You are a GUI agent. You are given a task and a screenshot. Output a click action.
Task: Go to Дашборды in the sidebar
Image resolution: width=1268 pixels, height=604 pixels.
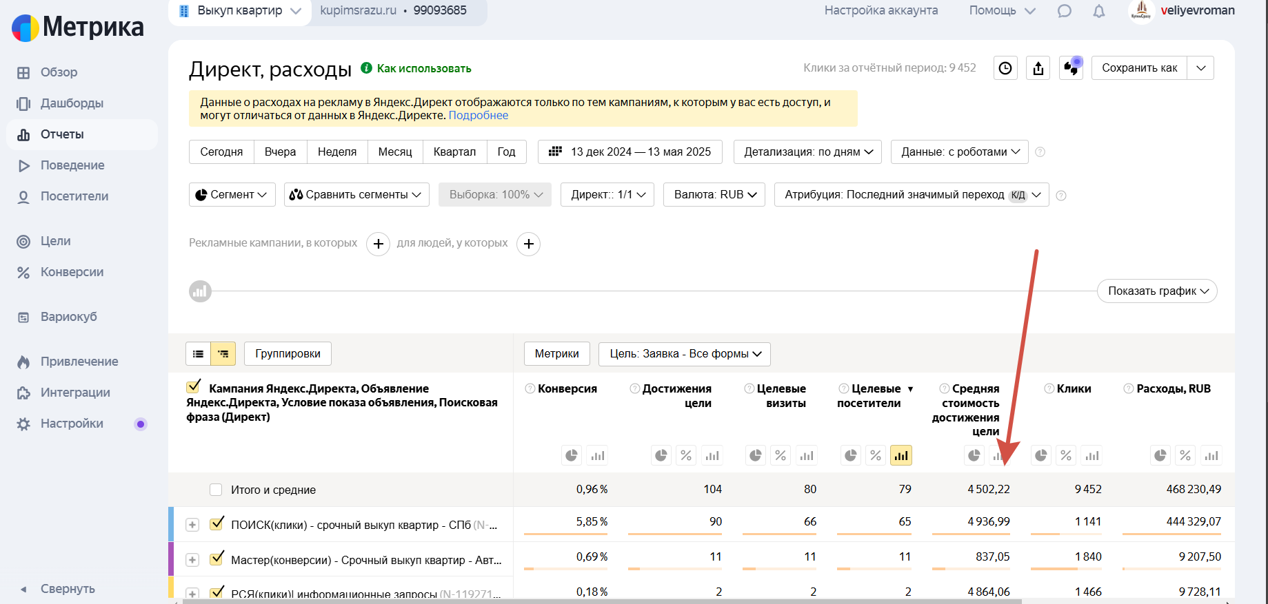[72, 103]
